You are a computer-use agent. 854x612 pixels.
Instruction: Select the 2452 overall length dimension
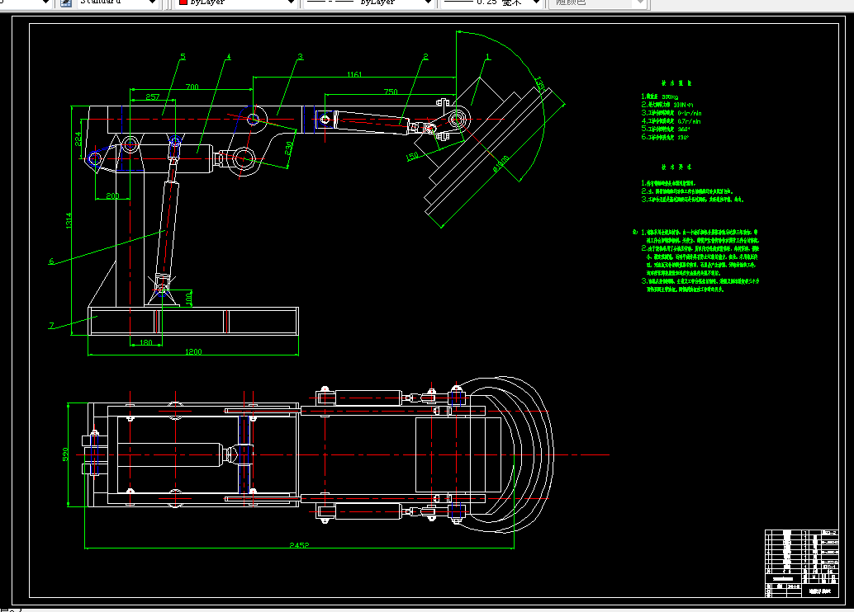tap(298, 545)
